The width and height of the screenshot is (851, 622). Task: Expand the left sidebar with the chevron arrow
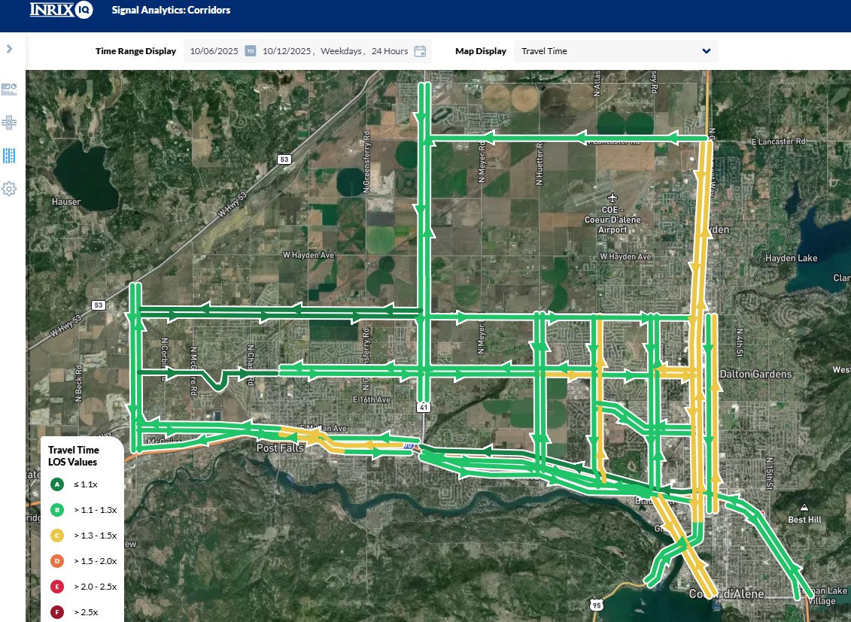tap(9, 49)
